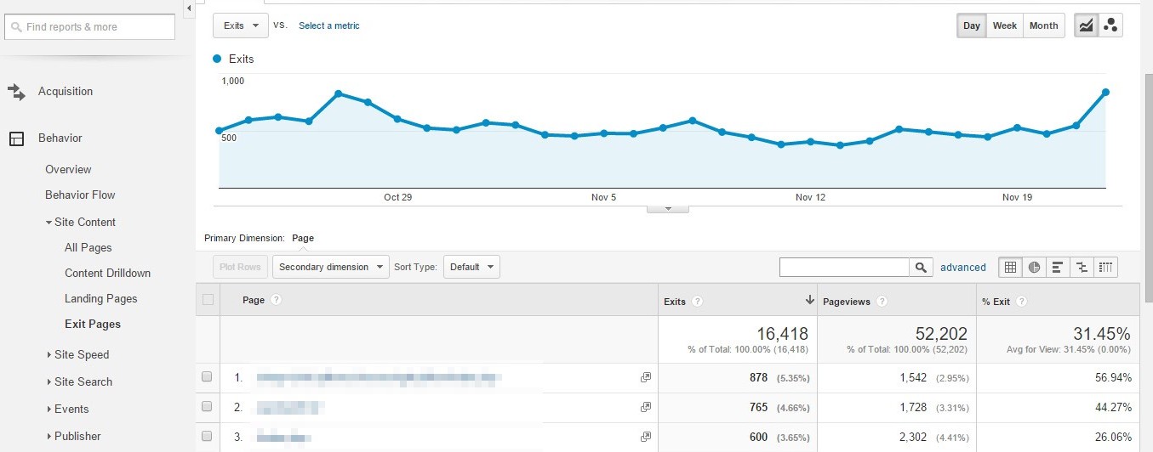
Task: Switch to motion chart icon
Action: pyautogui.click(x=1110, y=25)
